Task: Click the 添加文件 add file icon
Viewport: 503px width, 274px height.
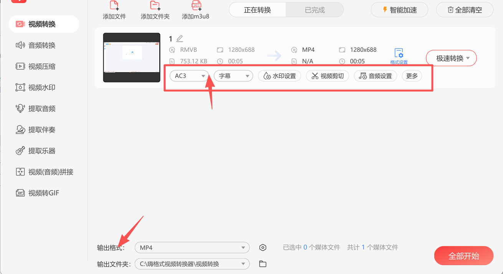Action: [114, 5]
